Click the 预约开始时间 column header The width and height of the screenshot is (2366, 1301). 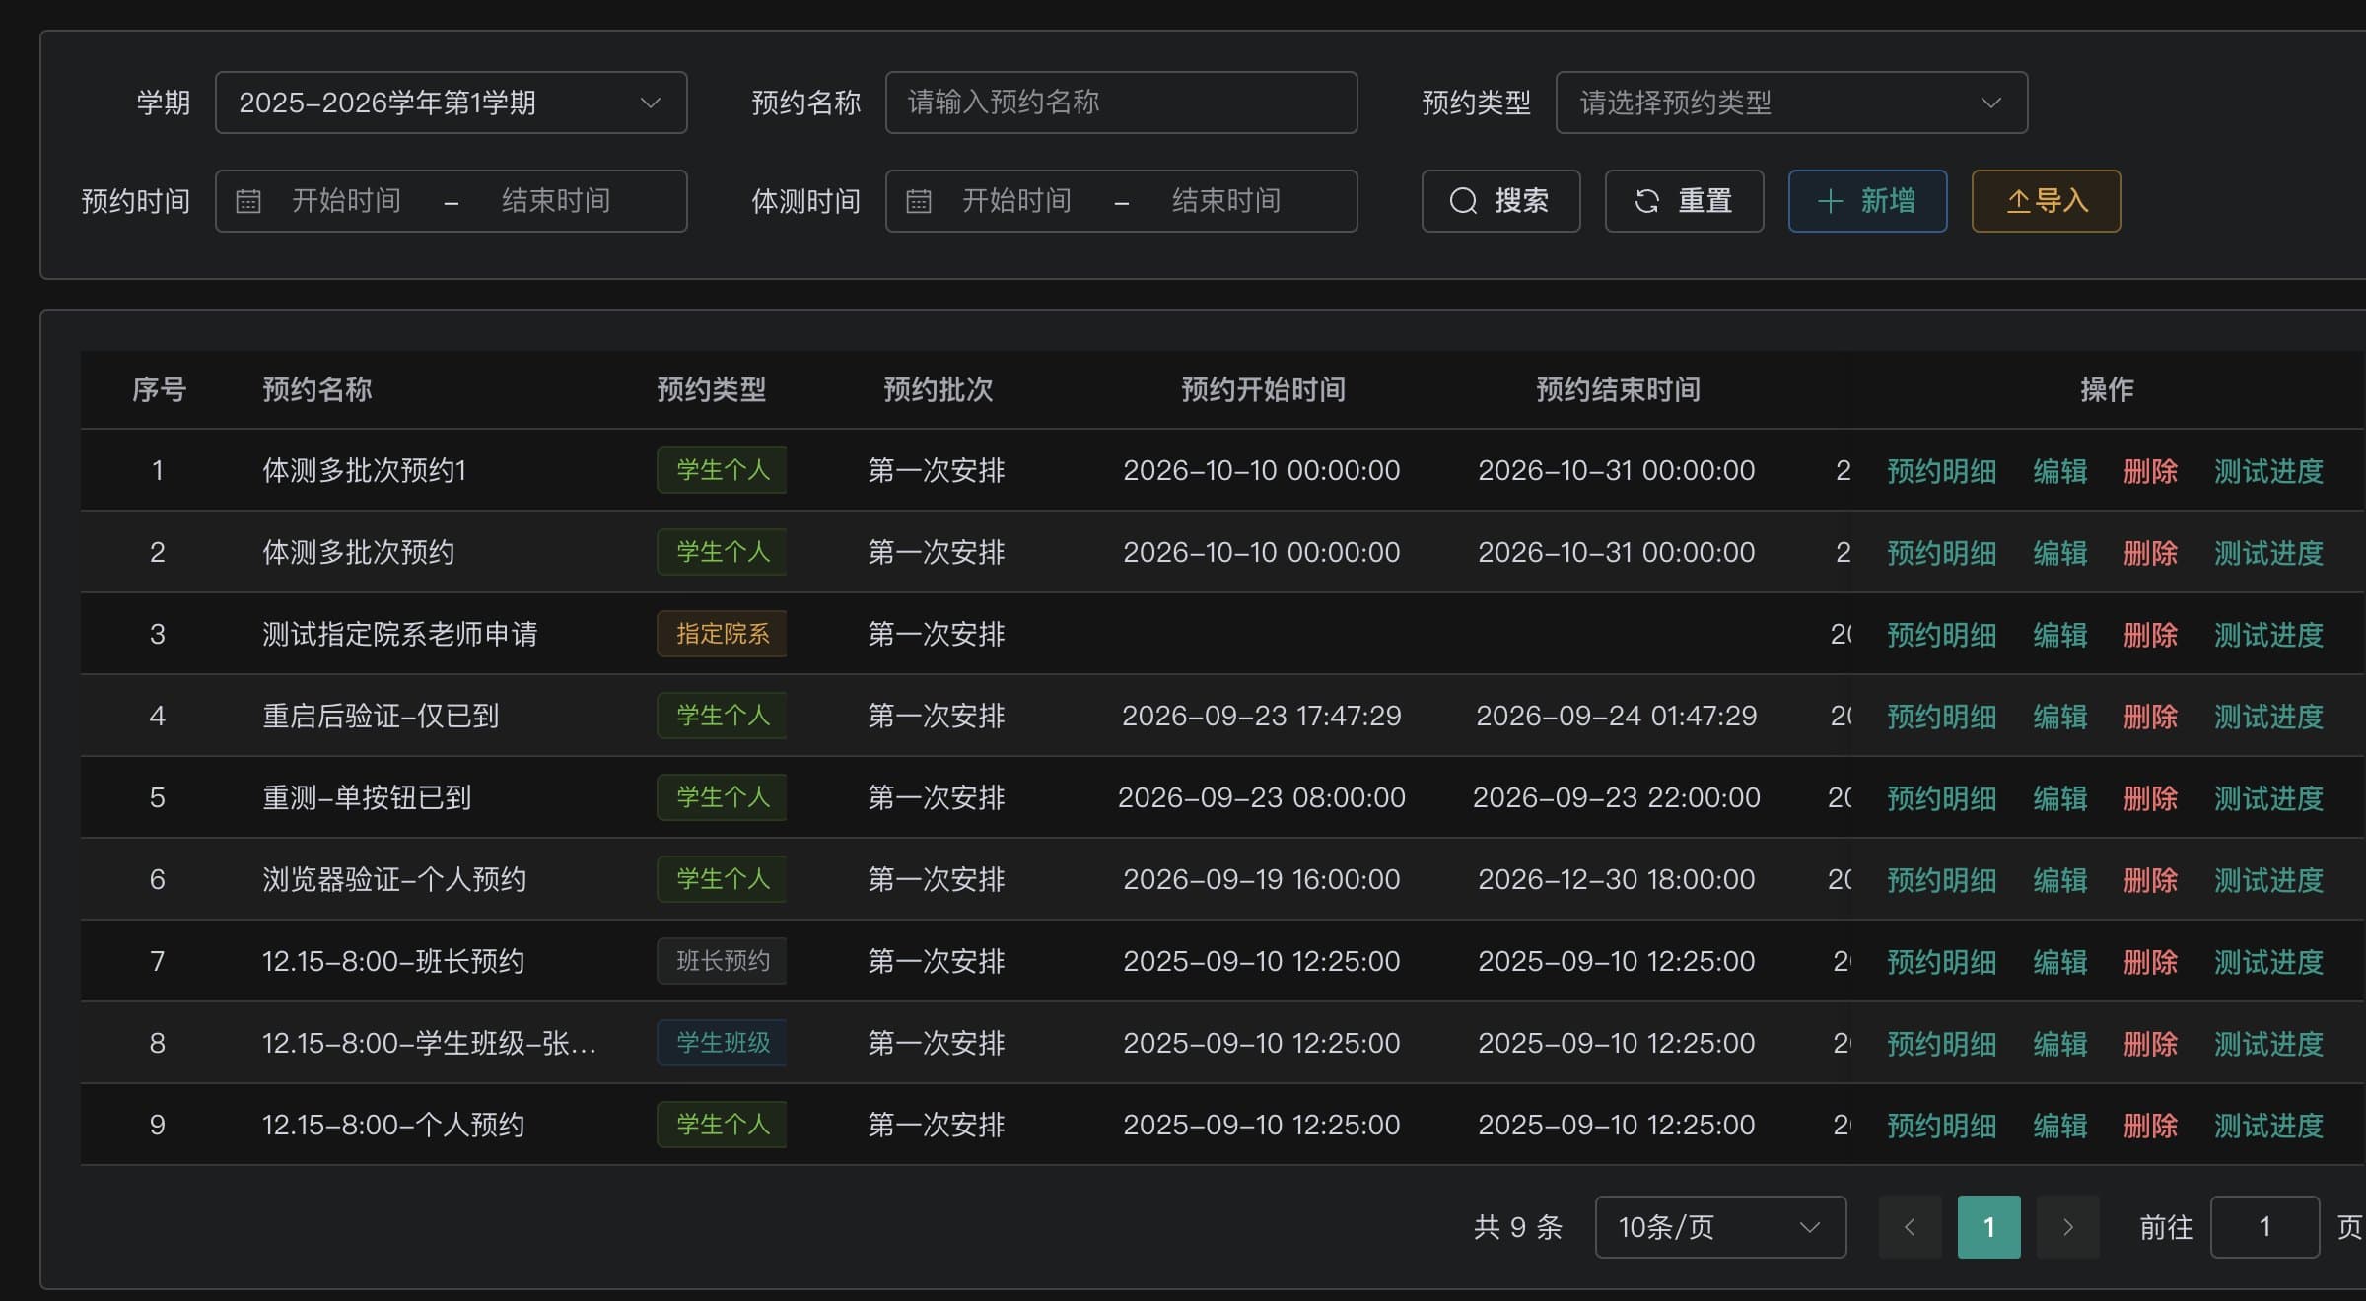coord(1263,389)
